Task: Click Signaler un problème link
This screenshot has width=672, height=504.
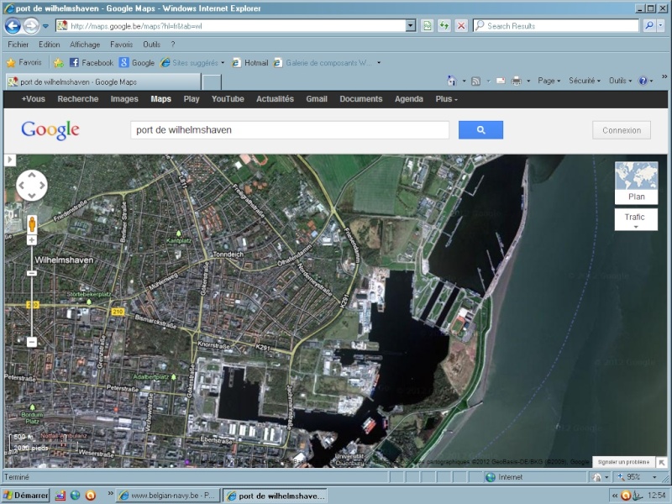Action: (x=623, y=462)
